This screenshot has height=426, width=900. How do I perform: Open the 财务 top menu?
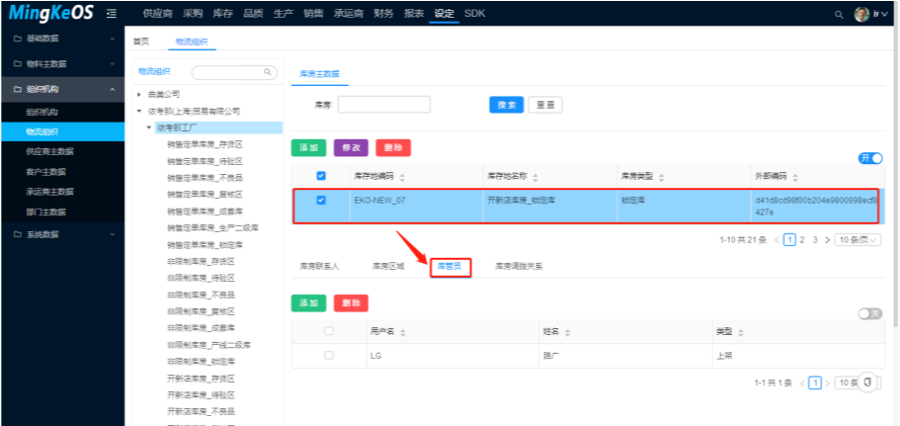(x=383, y=13)
